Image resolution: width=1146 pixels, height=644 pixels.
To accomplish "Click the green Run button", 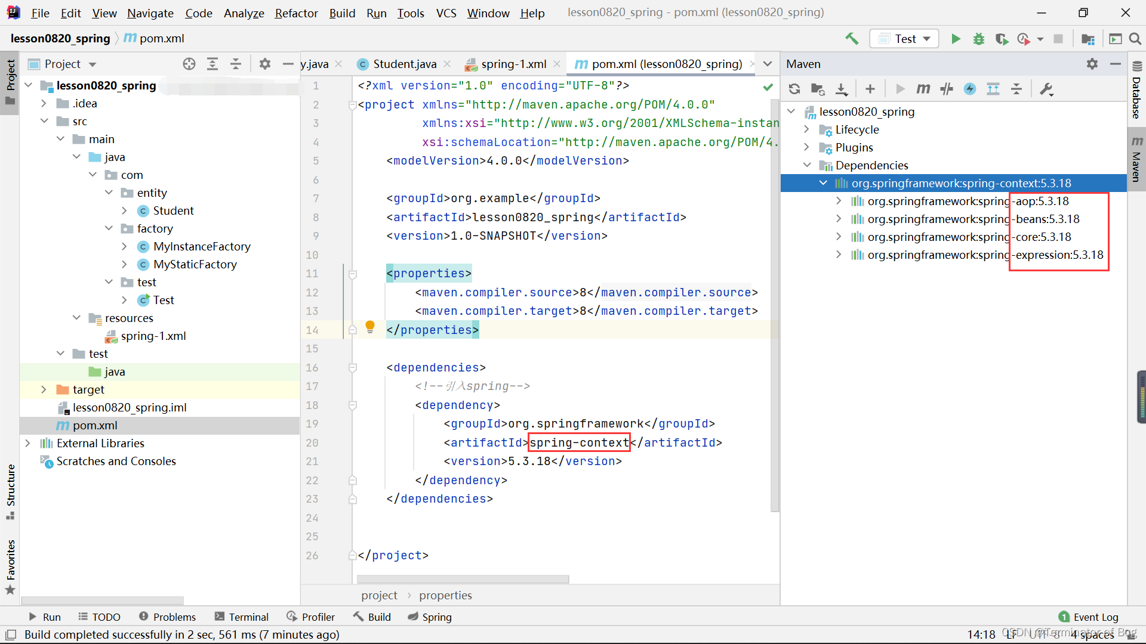I will pos(956,39).
